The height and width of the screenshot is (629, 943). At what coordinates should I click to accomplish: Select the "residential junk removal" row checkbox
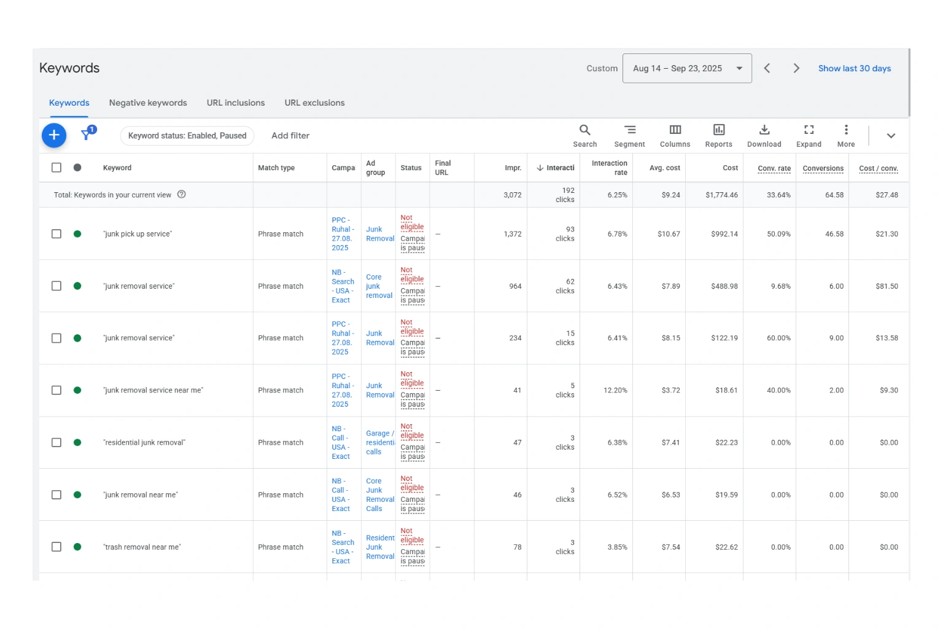tap(56, 442)
